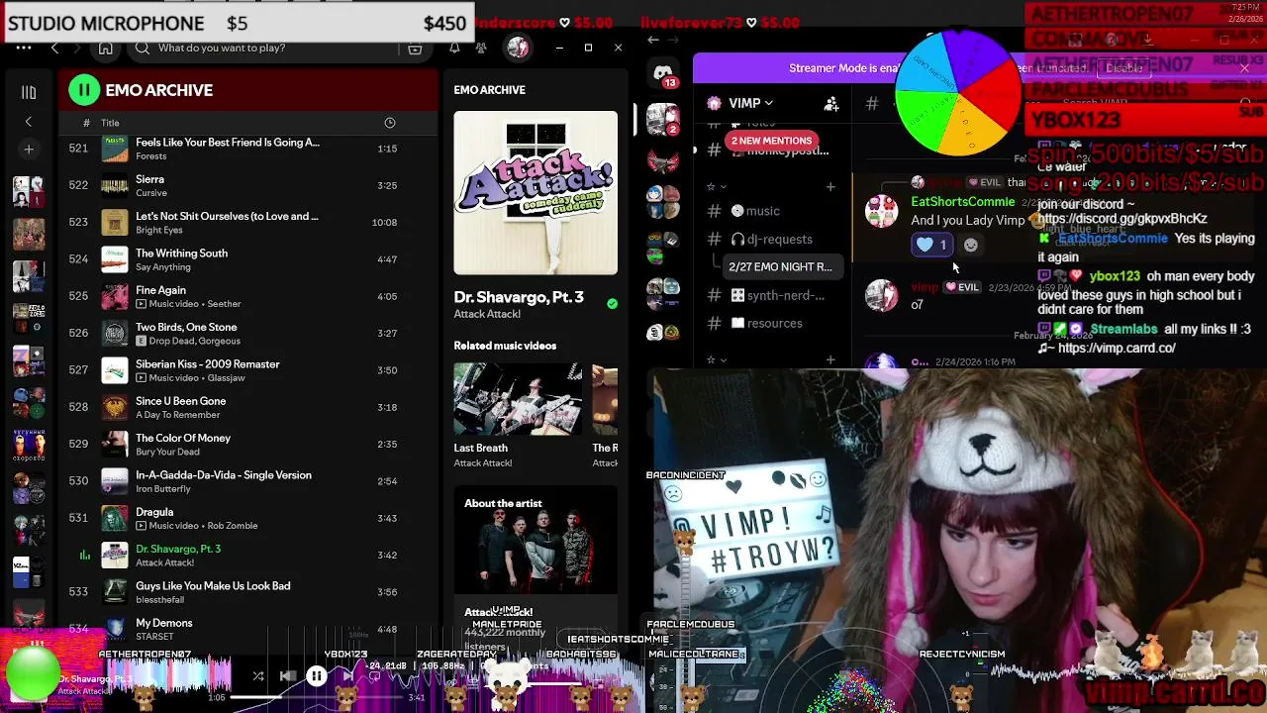Toggle the heart reaction on EatShortsCommie's message
The image size is (1267, 713).
(931, 245)
